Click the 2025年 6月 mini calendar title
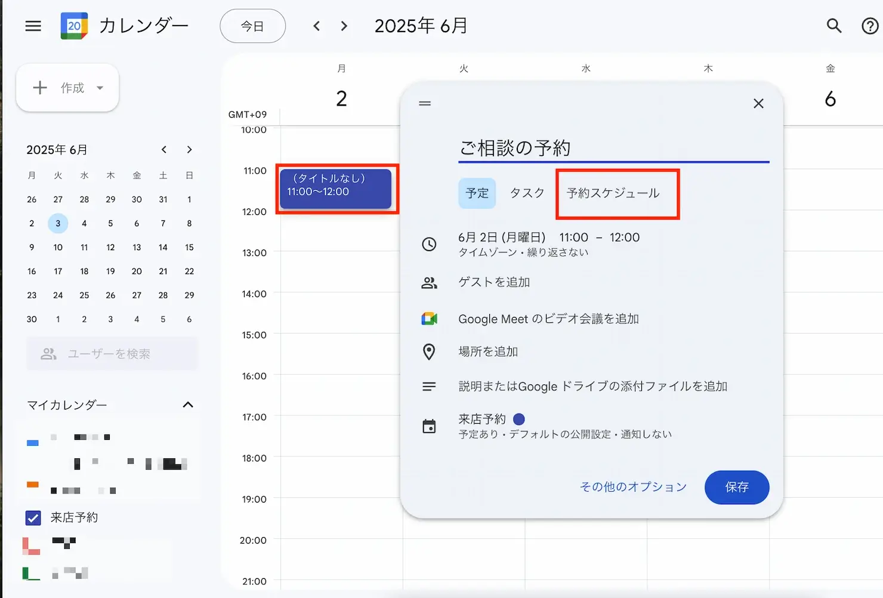Viewport: 883px width, 598px height. pyautogui.click(x=57, y=150)
